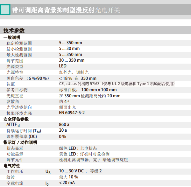This screenshot has height=187, width=191.
Task: Click the EN 60947-5-2 standard reference
Action: tap(72, 113)
